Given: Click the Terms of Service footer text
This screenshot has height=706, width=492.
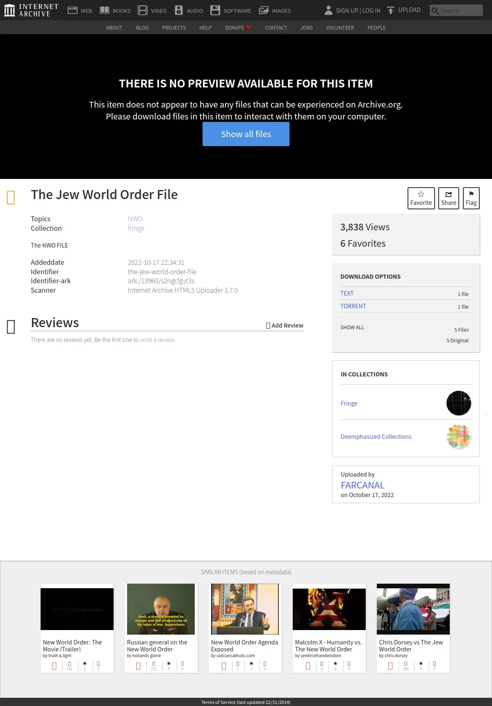Looking at the screenshot, I should pyautogui.click(x=246, y=702).
